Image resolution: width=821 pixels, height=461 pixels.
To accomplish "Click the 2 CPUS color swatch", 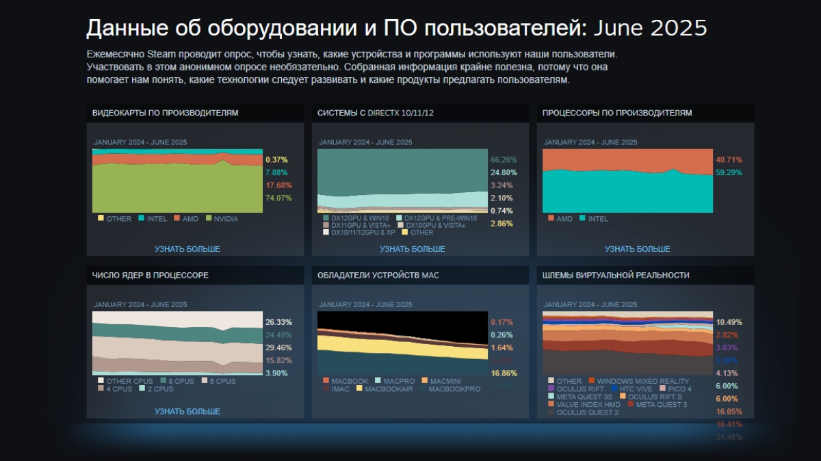I will coord(141,387).
